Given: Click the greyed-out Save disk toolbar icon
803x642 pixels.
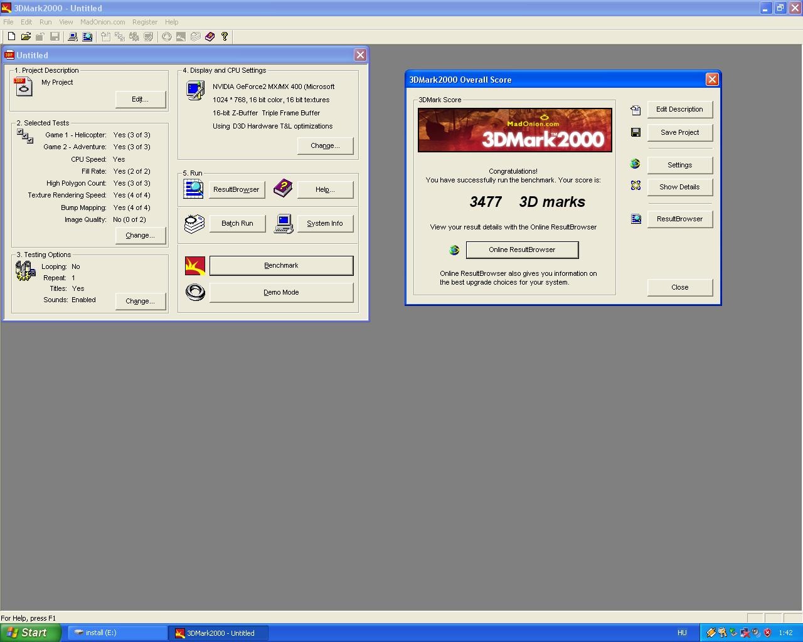Looking at the screenshot, I should [x=55, y=36].
